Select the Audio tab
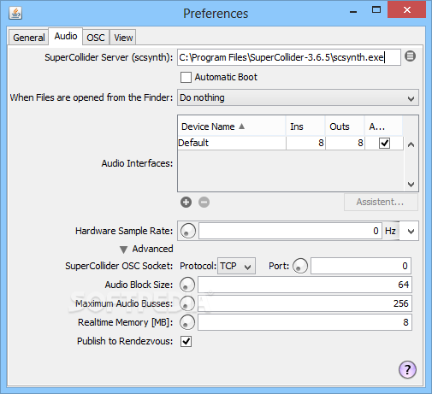 click(x=66, y=36)
